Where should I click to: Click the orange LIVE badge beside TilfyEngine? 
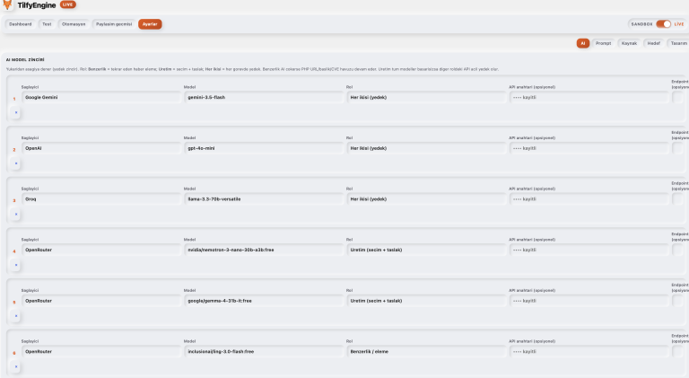(67, 4)
